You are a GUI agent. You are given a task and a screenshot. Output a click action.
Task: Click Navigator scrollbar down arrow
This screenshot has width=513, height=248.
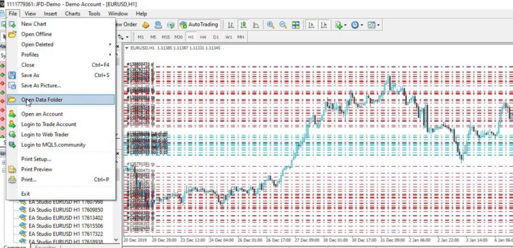(x=116, y=239)
